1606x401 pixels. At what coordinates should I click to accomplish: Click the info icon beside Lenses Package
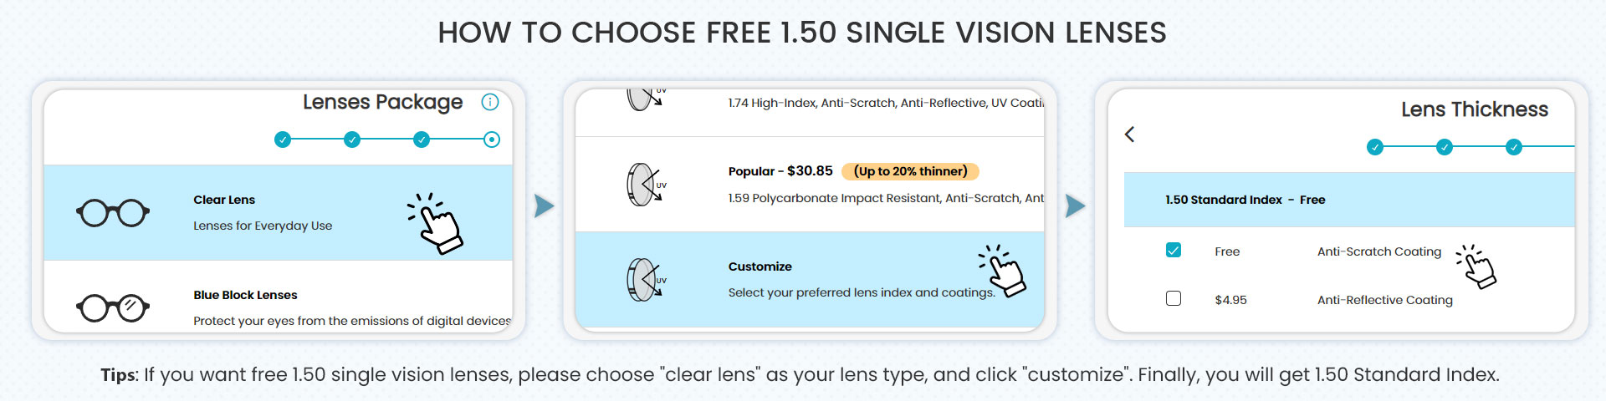pos(490,102)
